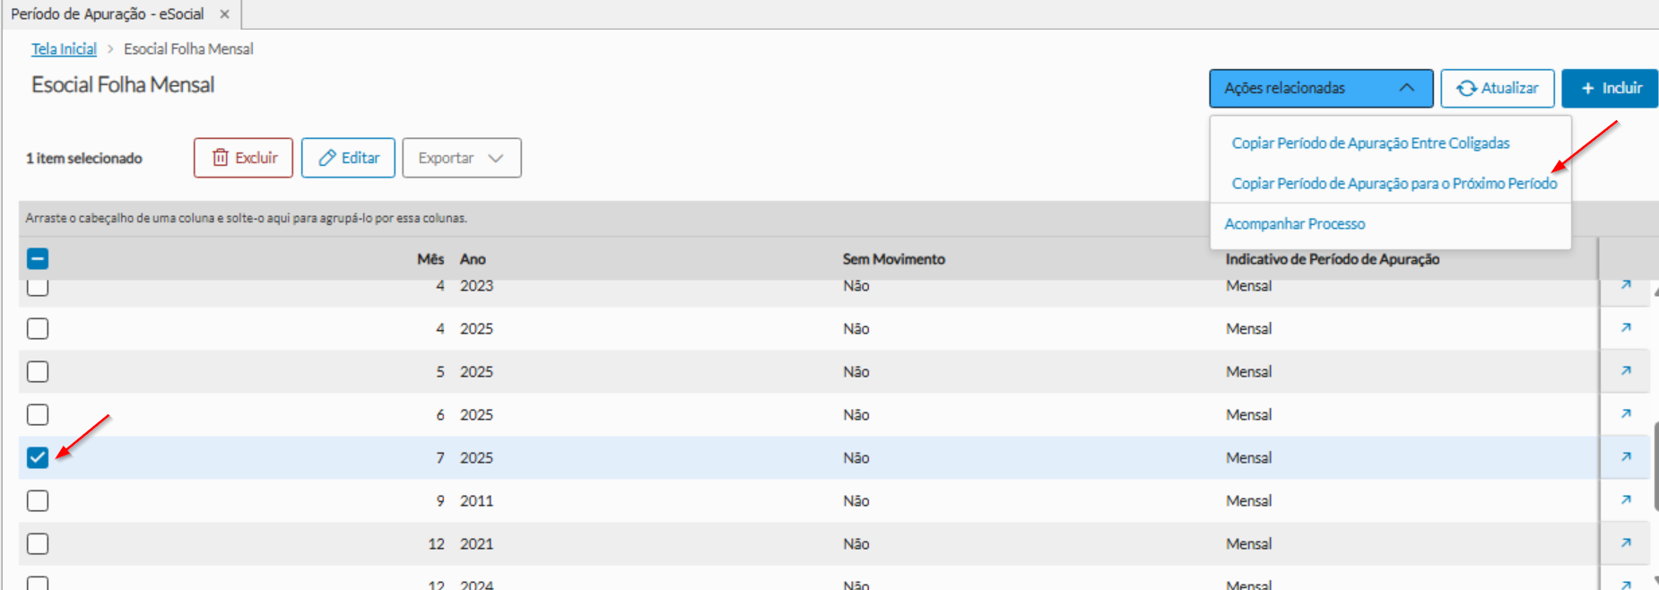The width and height of the screenshot is (1659, 590).
Task: Select Copiar Período de Apuração Entre Coligadas
Action: (x=1370, y=143)
